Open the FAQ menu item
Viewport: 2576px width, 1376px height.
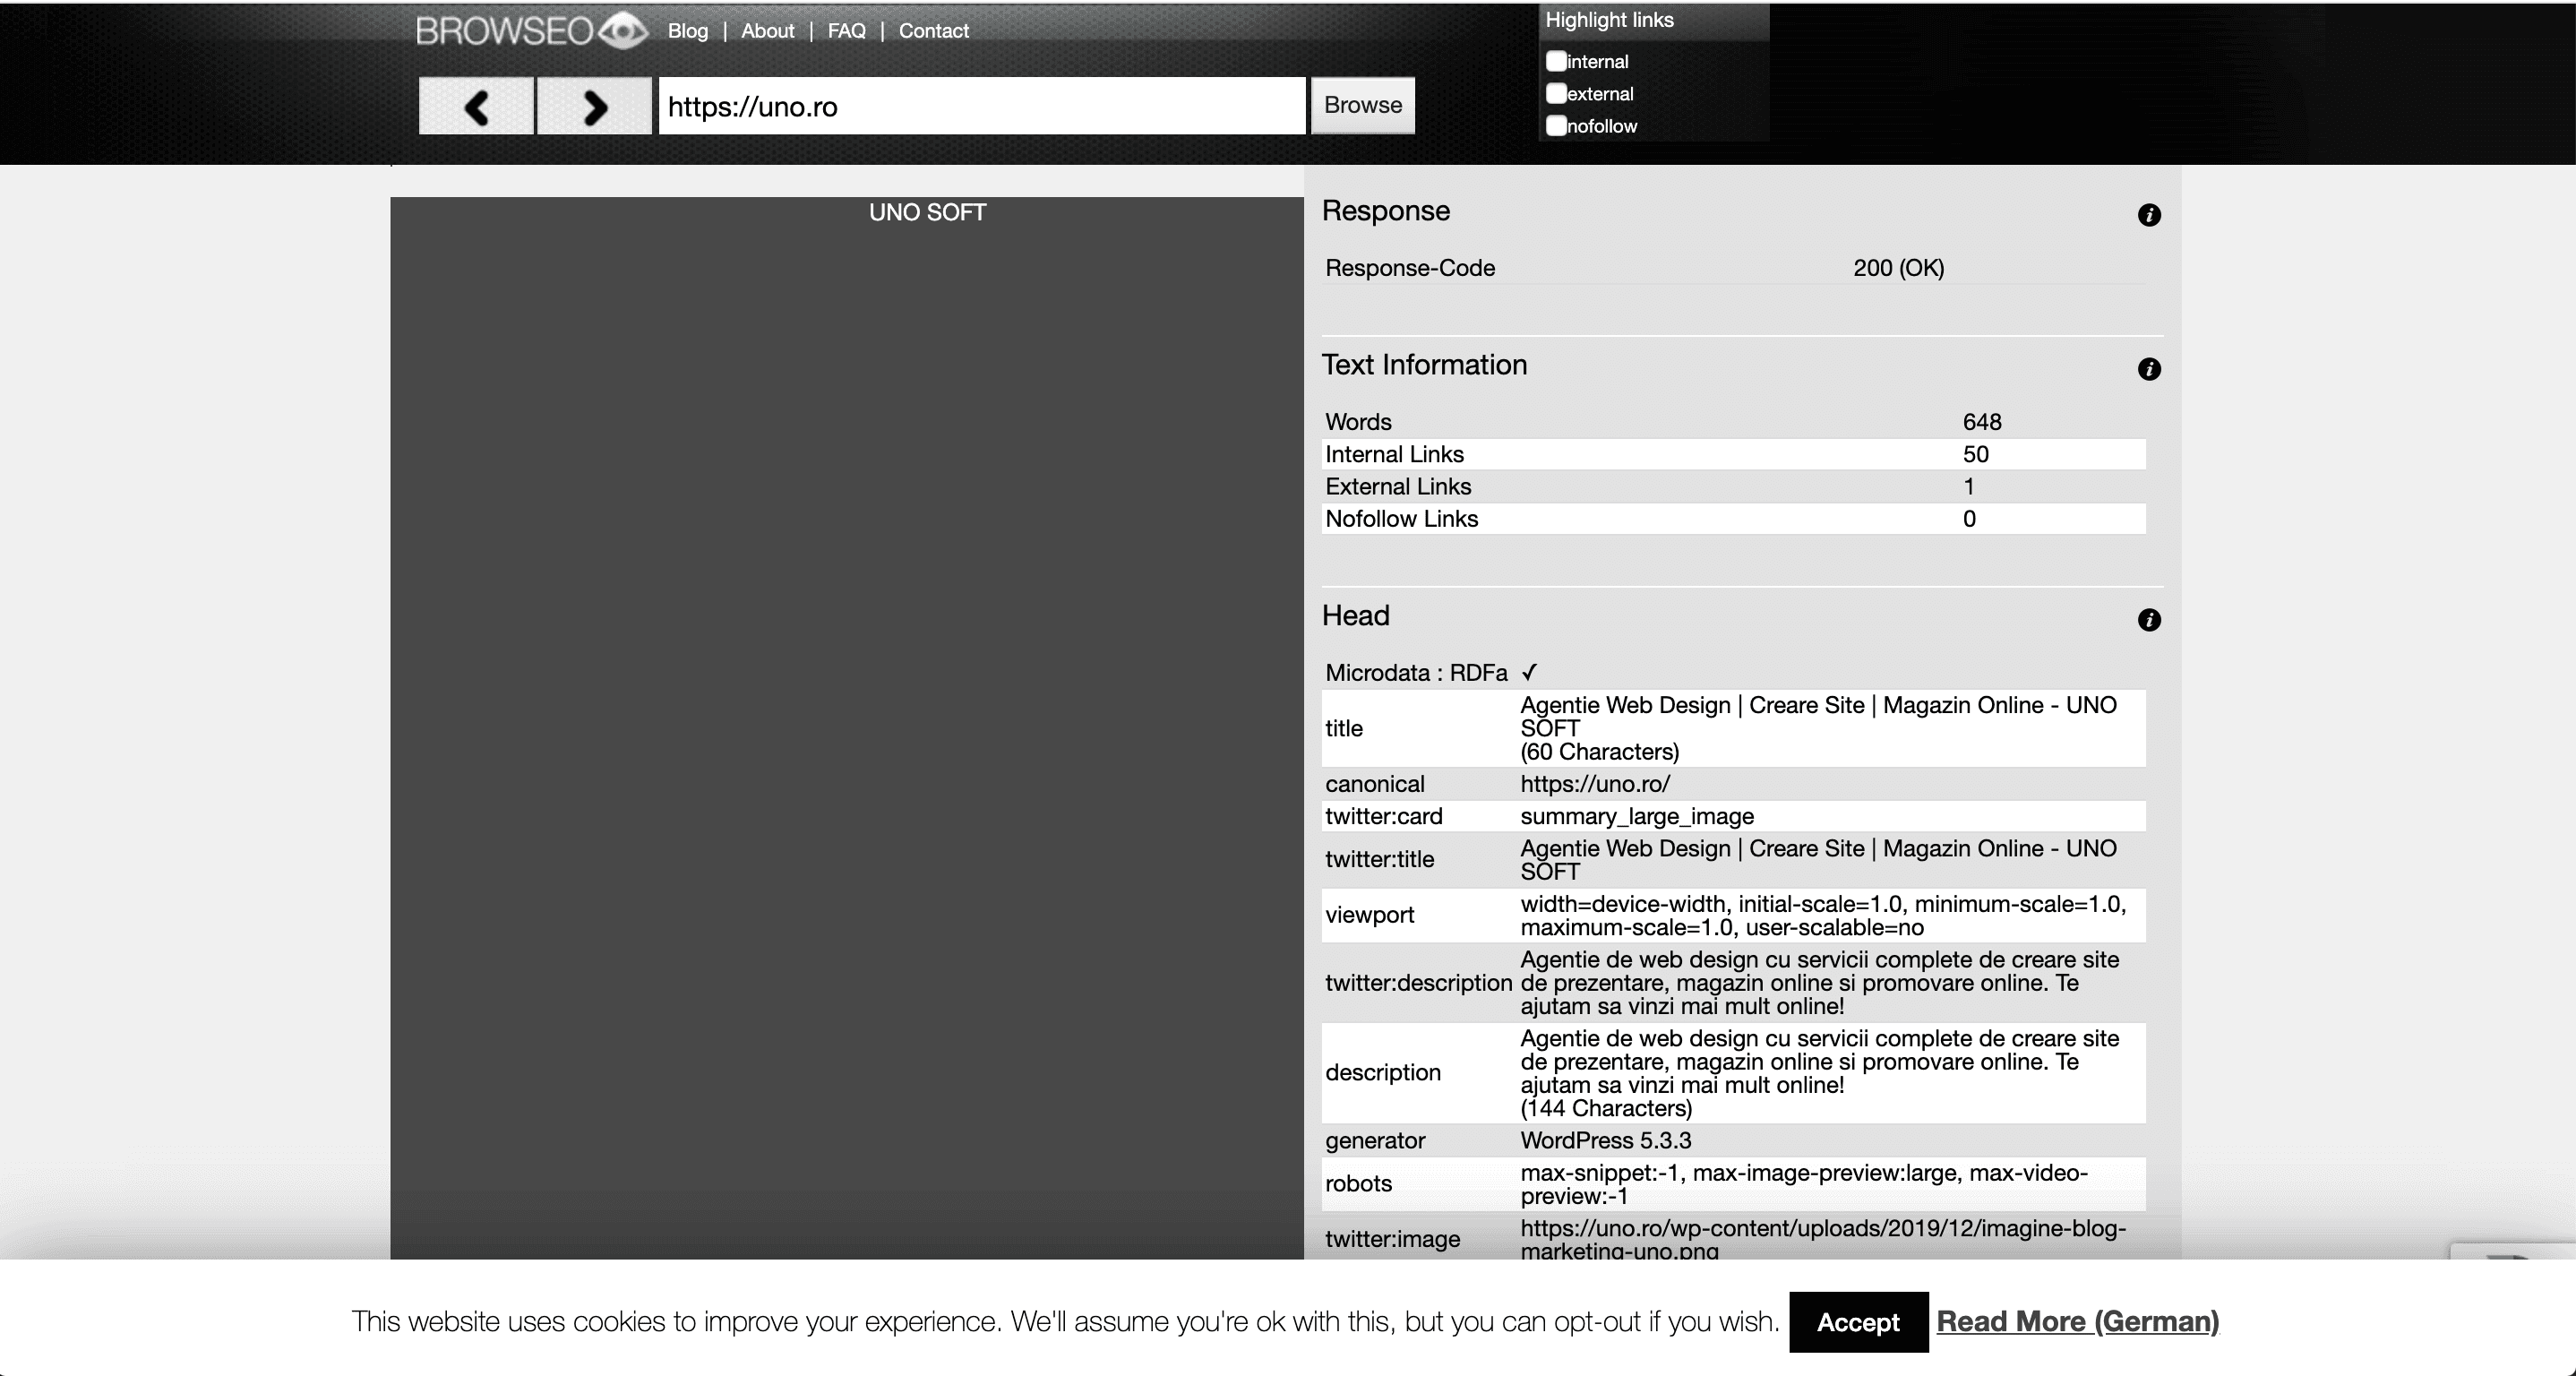pos(846,31)
